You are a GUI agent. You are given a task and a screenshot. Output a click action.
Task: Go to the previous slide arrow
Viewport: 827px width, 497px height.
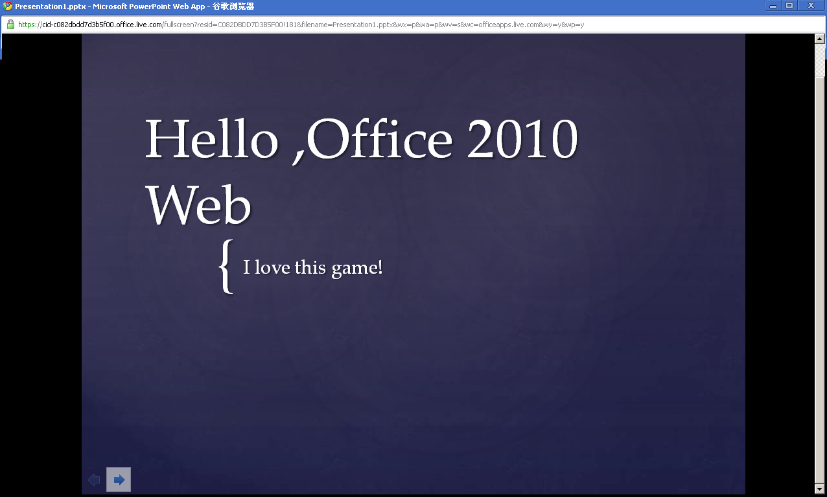(94, 480)
